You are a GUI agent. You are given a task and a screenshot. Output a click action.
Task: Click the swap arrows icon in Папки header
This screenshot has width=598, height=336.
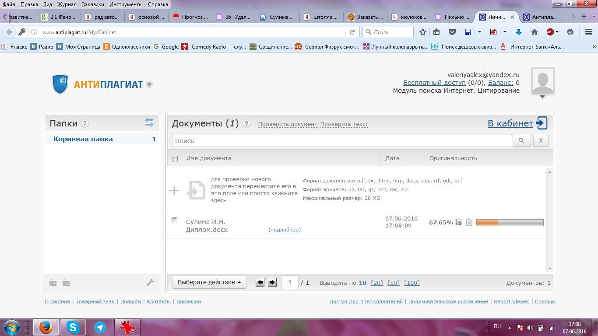click(x=149, y=123)
